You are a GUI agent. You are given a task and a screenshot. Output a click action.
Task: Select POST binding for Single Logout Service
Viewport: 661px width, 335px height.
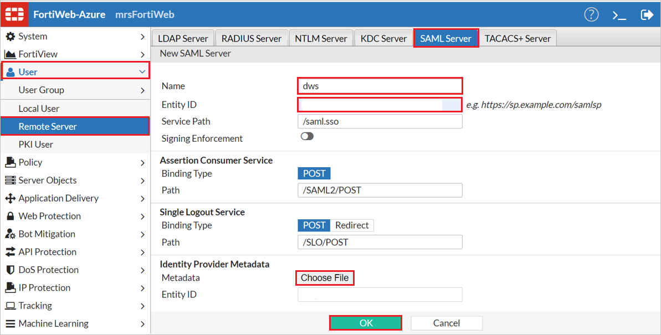tap(314, 225)
